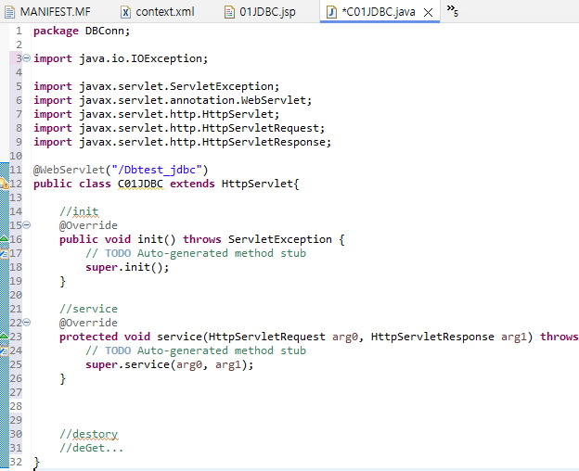Click the import of javax.servlet.http.HttpServlet
The height and width of the screenshot is (471, 579).
click(156, 114)
